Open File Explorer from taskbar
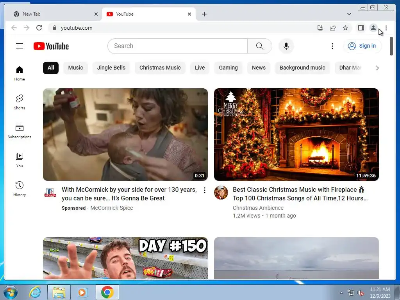Screen dimensions: 400x300 pos(59,292)
